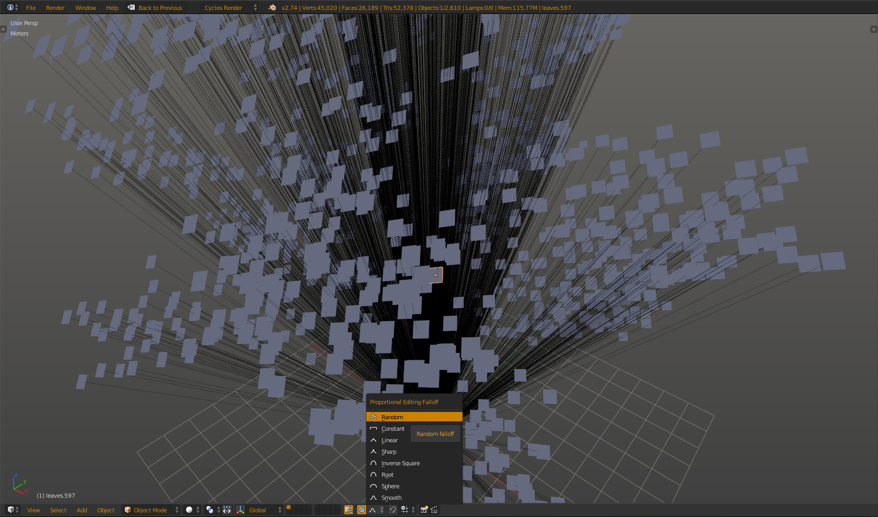Click the orange cube Object Mode icon
Viewport: 878px width, 517px height.
point(128,510)
